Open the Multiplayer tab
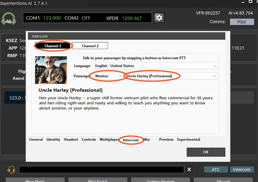The width and height of the screenshot is (258, 182). tap(109, 139)
